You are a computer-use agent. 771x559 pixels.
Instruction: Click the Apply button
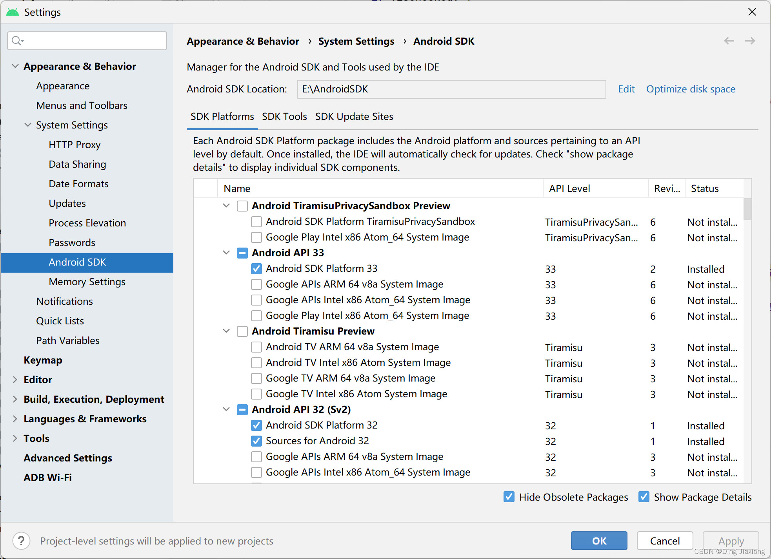coord(731,541)
